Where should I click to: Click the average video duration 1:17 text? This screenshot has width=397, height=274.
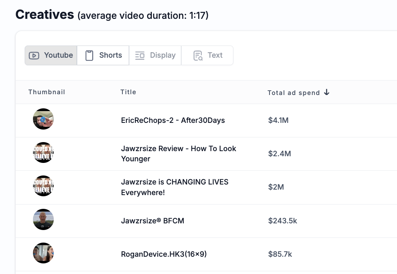click(x=143, y=15)
